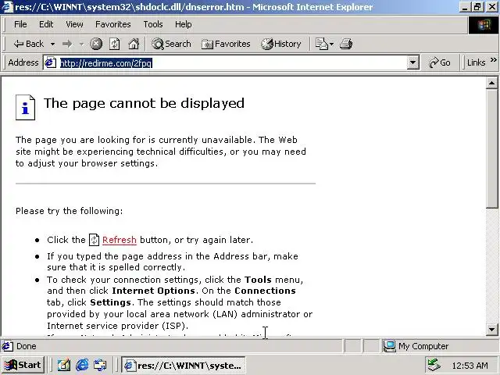Open the File menu
This screenshot has height=375, width=500.
[x=20, y=24]
